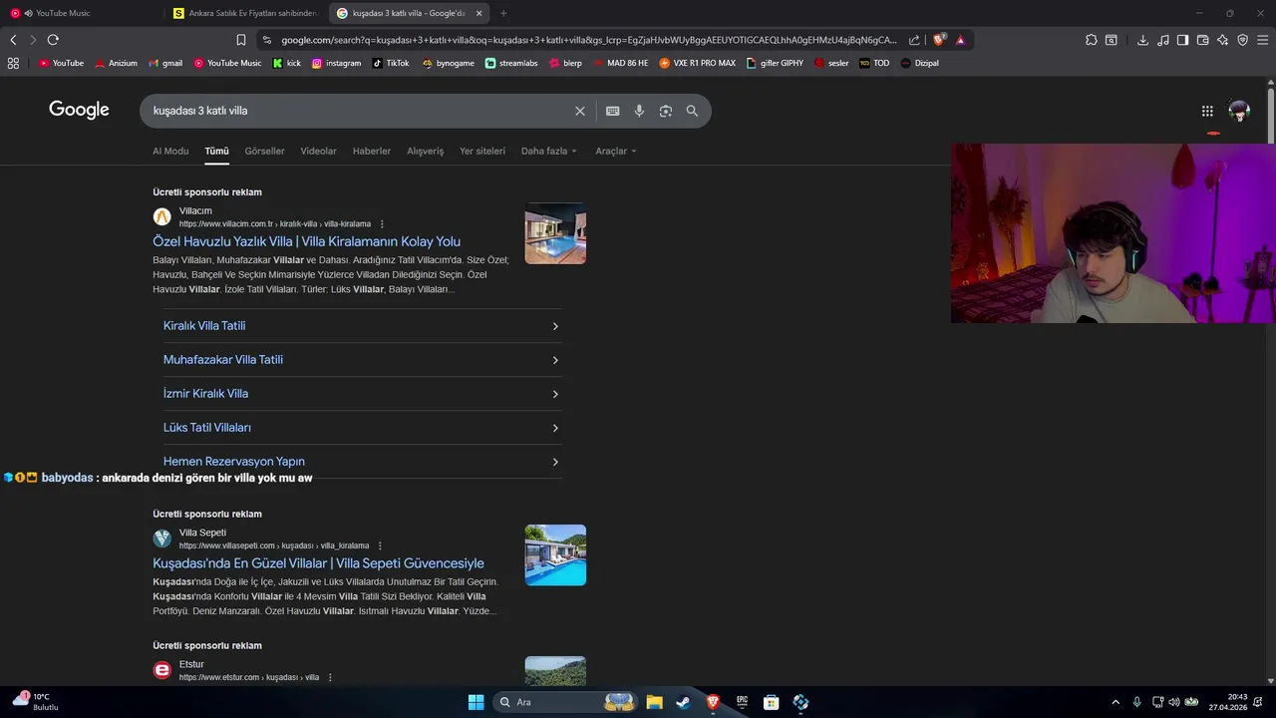Expand the Araçlar dropdown
The height and width of the screenshot is (718, 1276).
[x=615, y=152]
